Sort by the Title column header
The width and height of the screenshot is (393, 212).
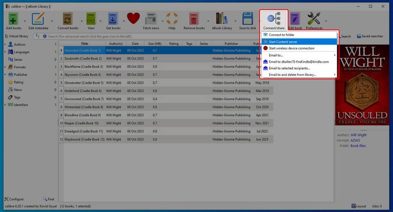point(84,44)
